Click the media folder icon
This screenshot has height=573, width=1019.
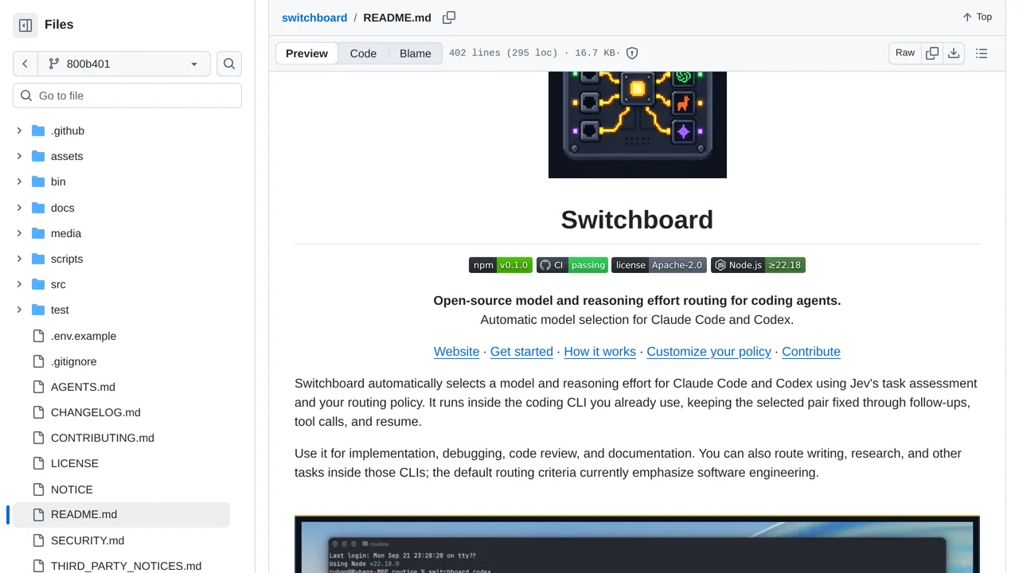point(38,233)
